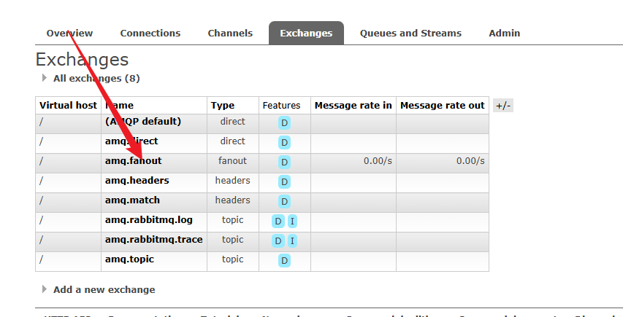This screenshot has height=317, width=623.
Task: Open the Connections tab
Action: (x=150, y=34)
